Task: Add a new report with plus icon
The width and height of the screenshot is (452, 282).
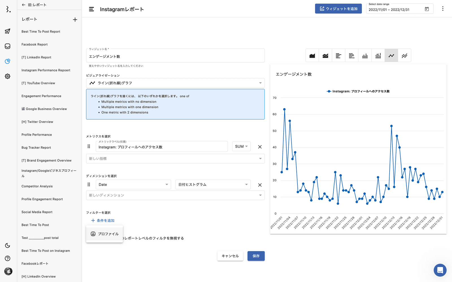Action: coord(75,19)
